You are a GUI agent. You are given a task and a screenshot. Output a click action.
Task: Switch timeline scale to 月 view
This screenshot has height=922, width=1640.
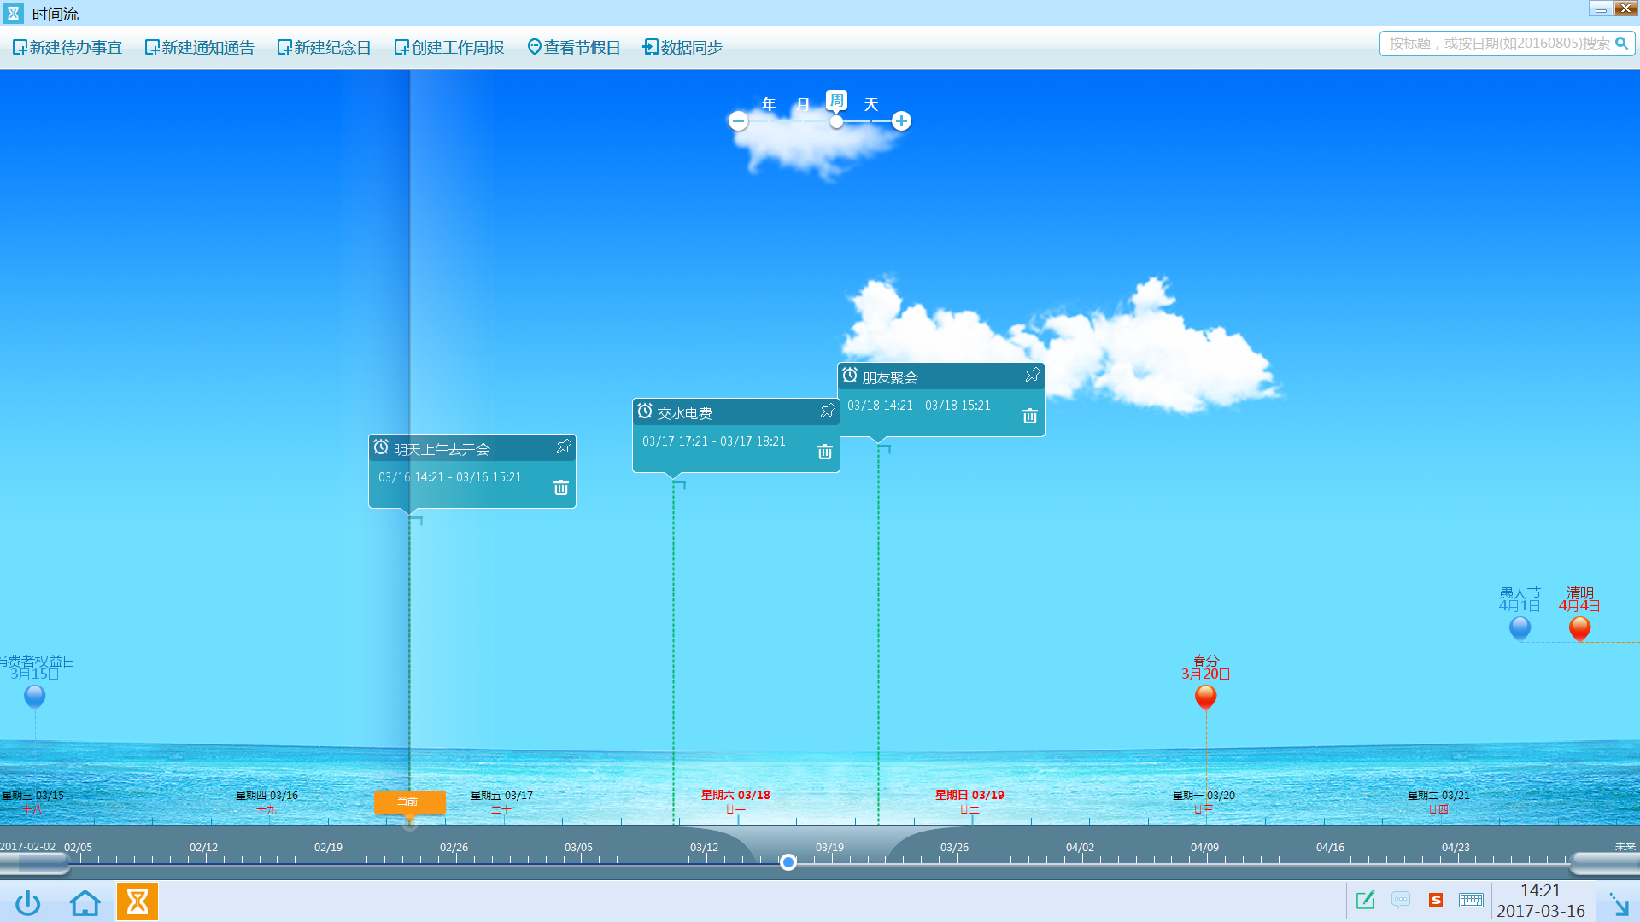803,105
